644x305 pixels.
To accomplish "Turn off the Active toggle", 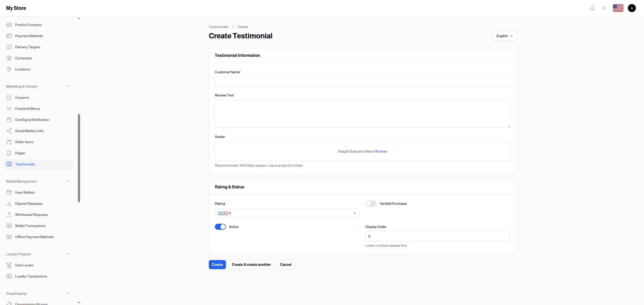I will 220,227.
